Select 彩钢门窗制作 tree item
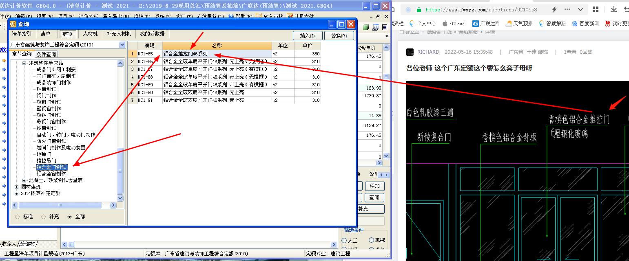The image size is (629, 261). coord(51,122)
